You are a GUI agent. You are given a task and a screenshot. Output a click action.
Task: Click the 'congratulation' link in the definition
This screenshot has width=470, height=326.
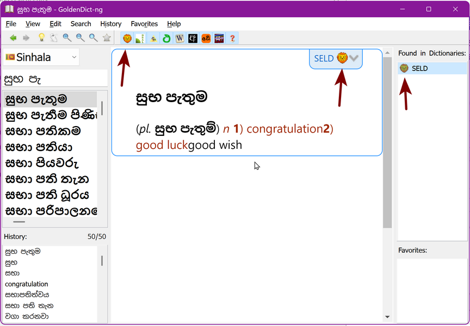click(x=284, y=129)
